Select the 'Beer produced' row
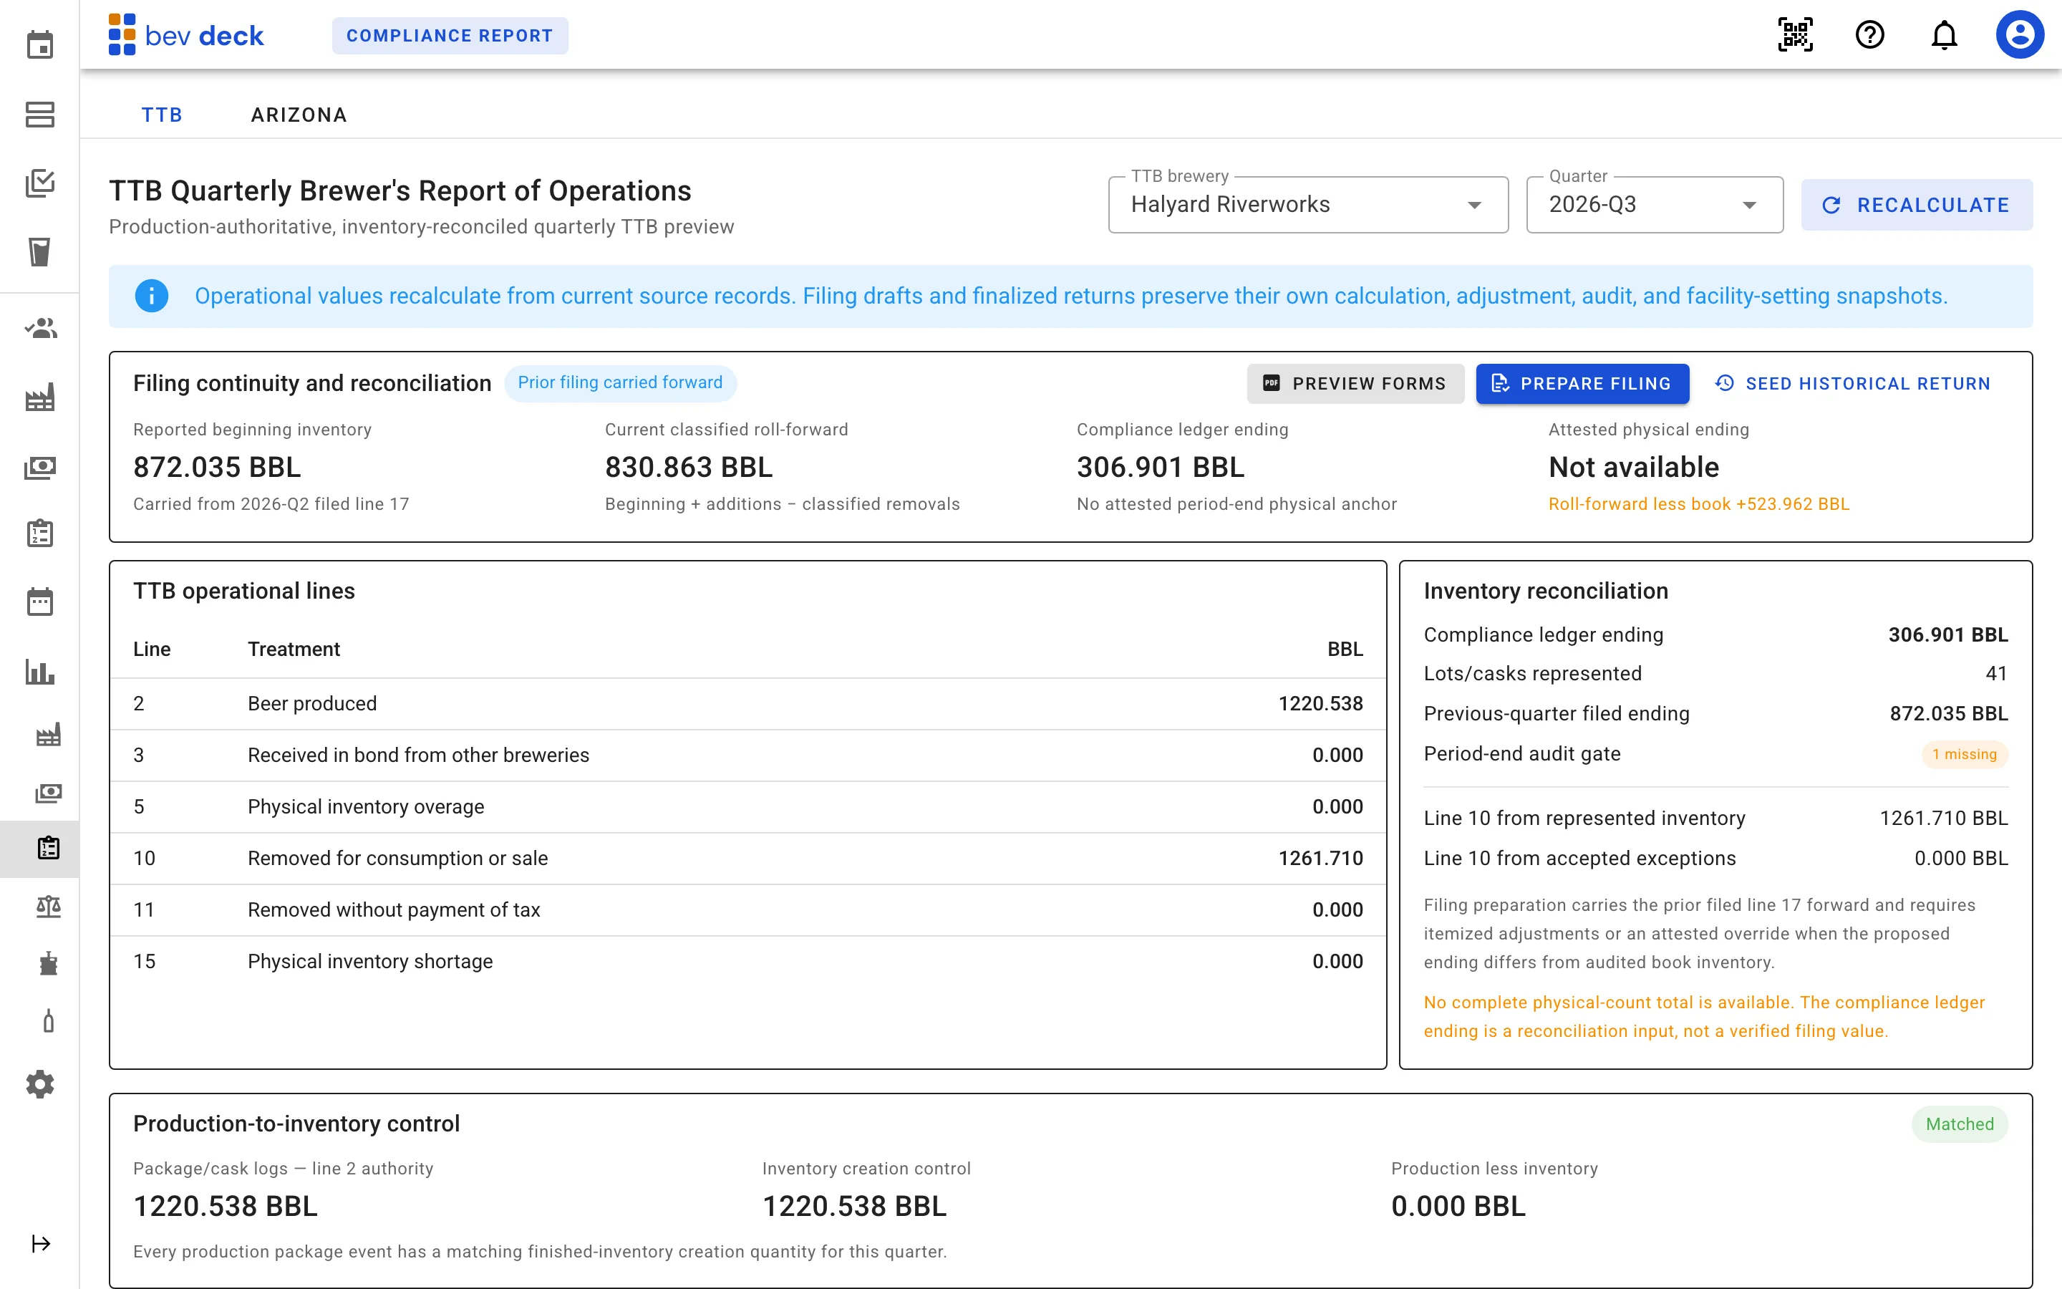Viewport: 2062px width, 1289px height. point(747,703)
